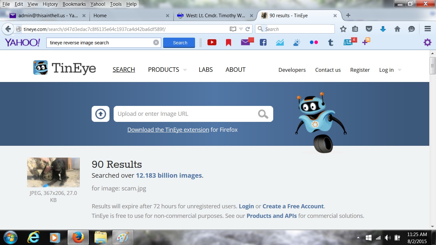Viewport: 436px width, 245px height.
Task: Open YouTube from the Yahoo toolbar
Action: (212, 42)
